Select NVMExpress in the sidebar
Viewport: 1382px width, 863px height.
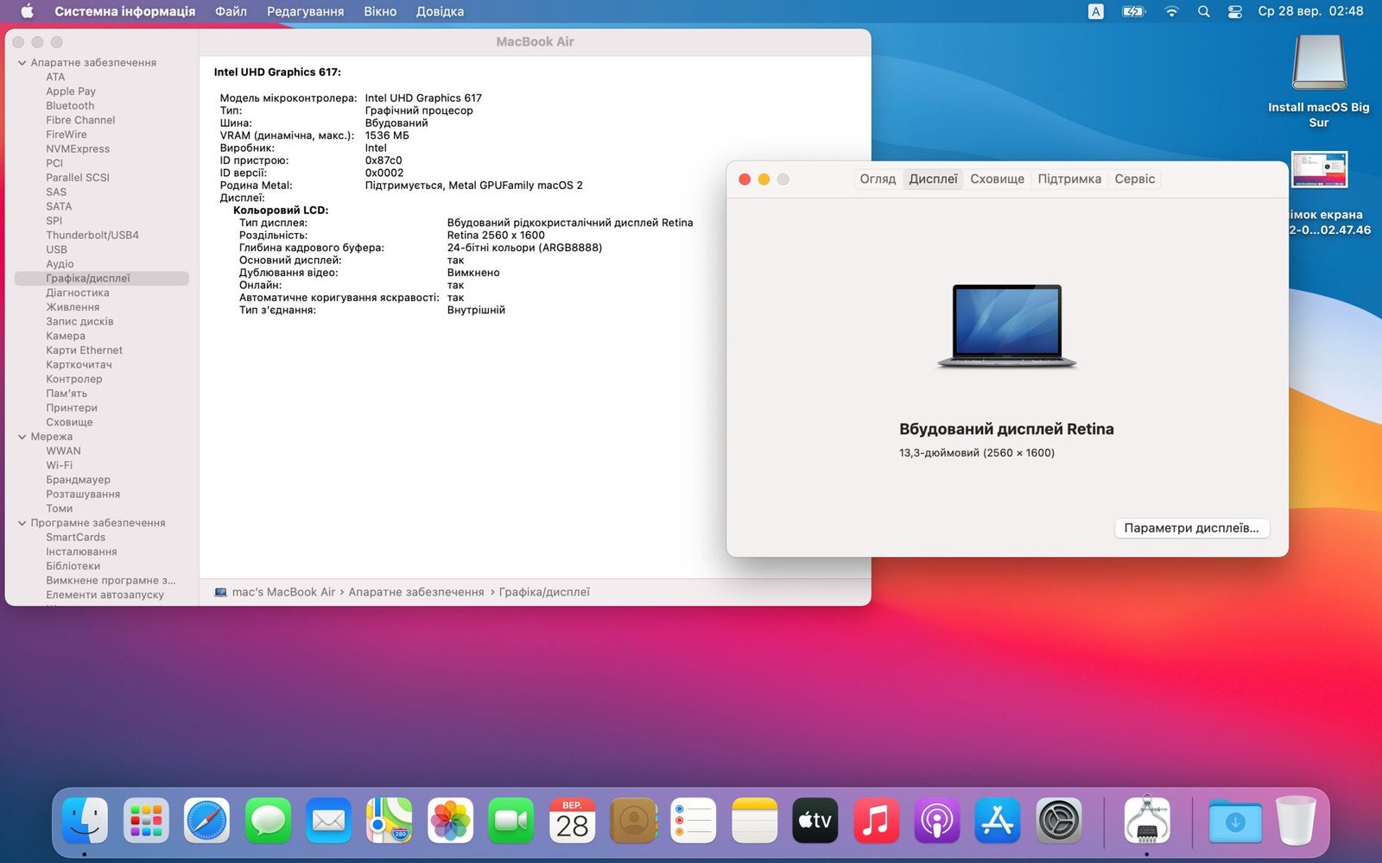point(78,149)
